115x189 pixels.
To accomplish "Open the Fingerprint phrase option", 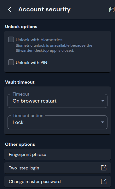I will coord(57,154).
